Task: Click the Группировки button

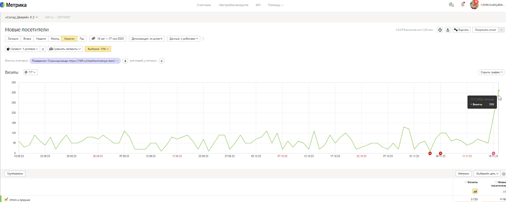Action: (x=15, y=173)
